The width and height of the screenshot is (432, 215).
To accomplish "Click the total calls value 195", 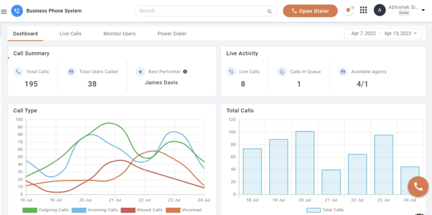I will tap(31, 84).
